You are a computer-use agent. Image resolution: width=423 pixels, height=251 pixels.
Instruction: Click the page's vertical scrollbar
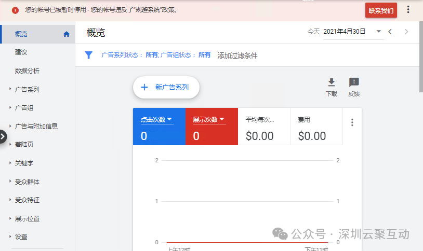[420, 57]
